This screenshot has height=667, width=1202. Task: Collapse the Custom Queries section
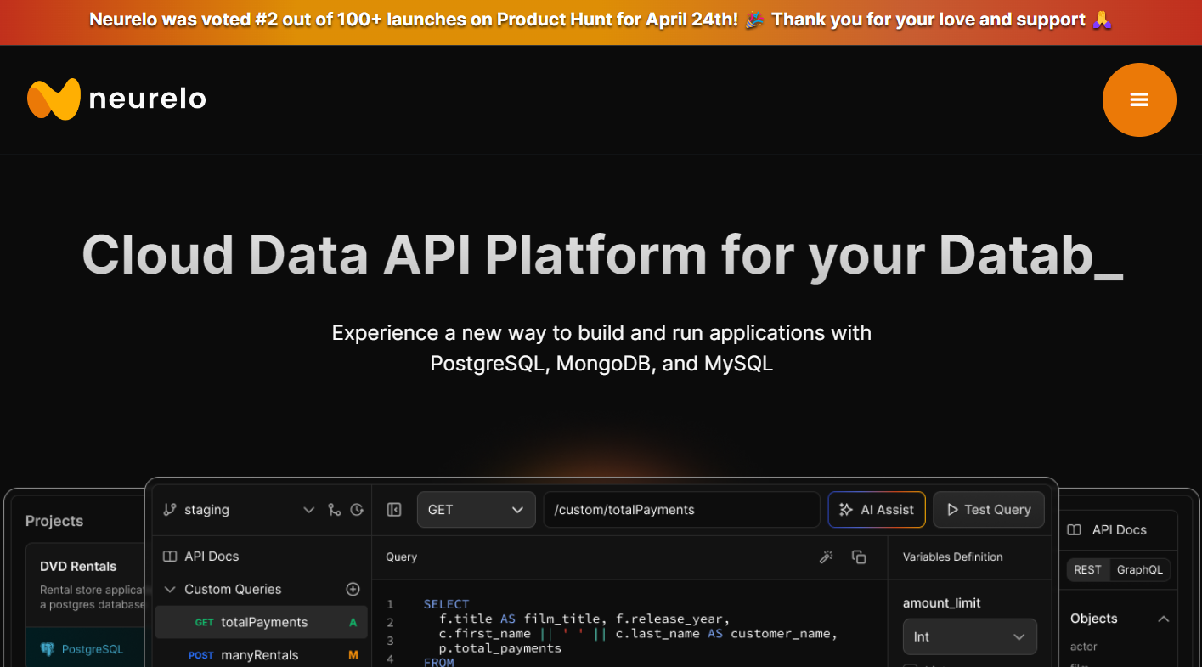pyautogui.click(x=170, y=589)
